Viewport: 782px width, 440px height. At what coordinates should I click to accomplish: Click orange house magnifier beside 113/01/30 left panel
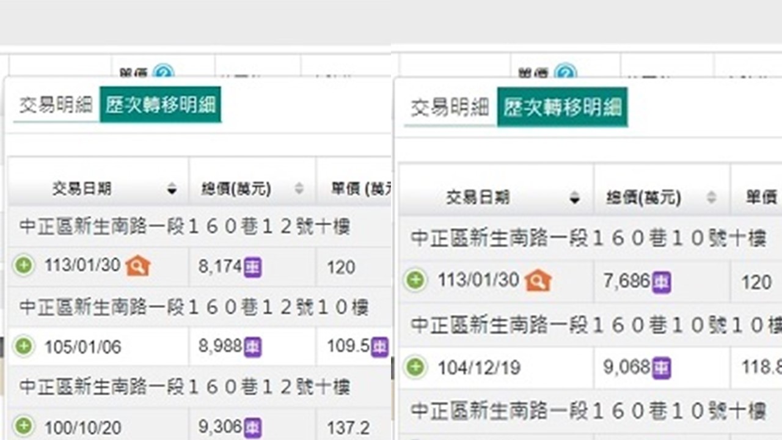(137, 266)
